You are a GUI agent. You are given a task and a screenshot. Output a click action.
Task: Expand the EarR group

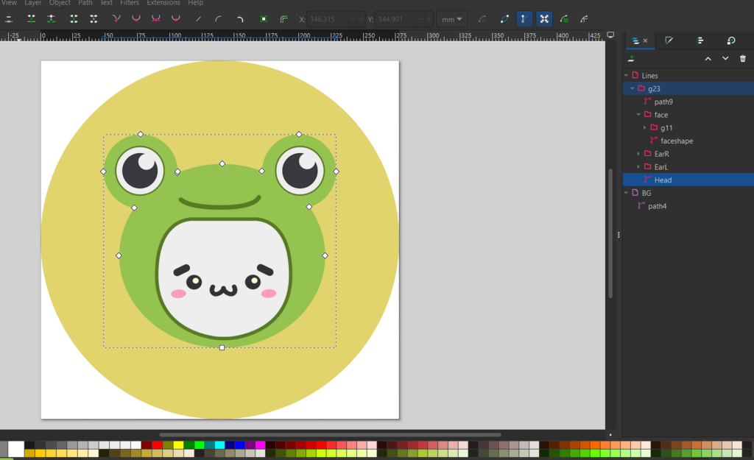(638, 154)
